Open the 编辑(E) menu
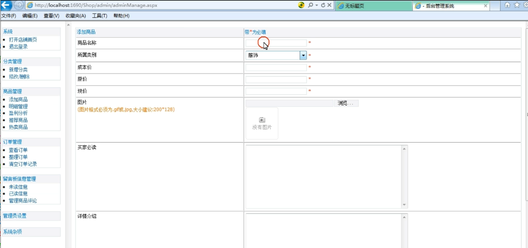 pyautogui.click(x=30, y=16)
